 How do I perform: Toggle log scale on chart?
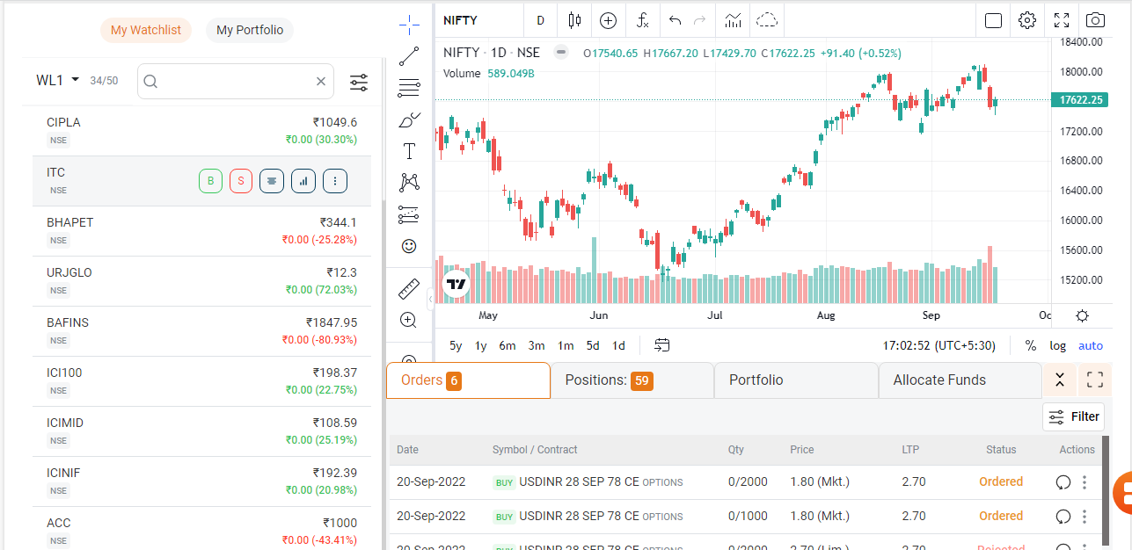click(x=1057, y=346)
